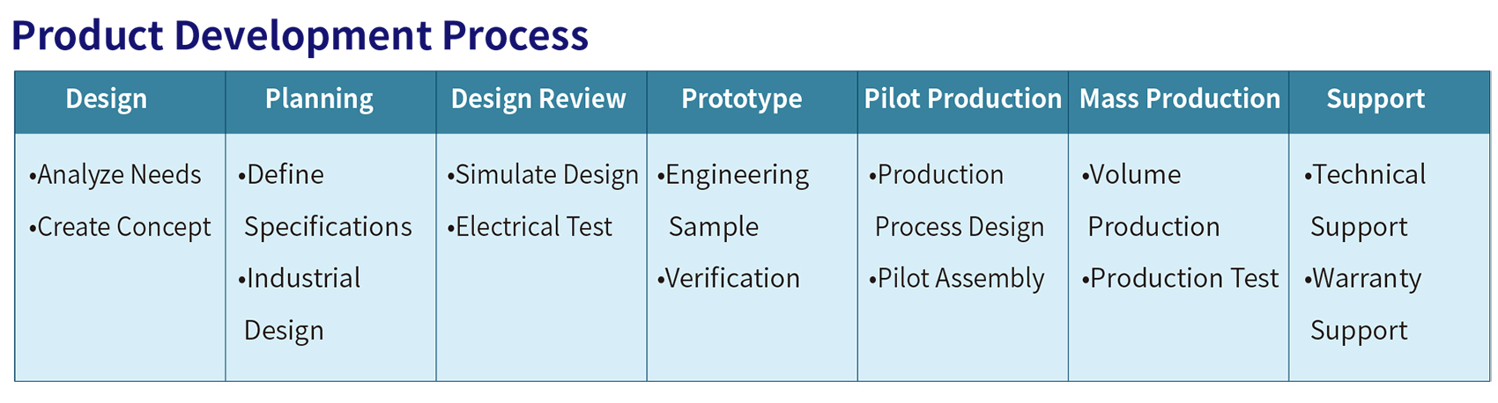Select the Warranty Support bullet
The height and width of the screenshot is (403, 1498).
point(1363,304)
